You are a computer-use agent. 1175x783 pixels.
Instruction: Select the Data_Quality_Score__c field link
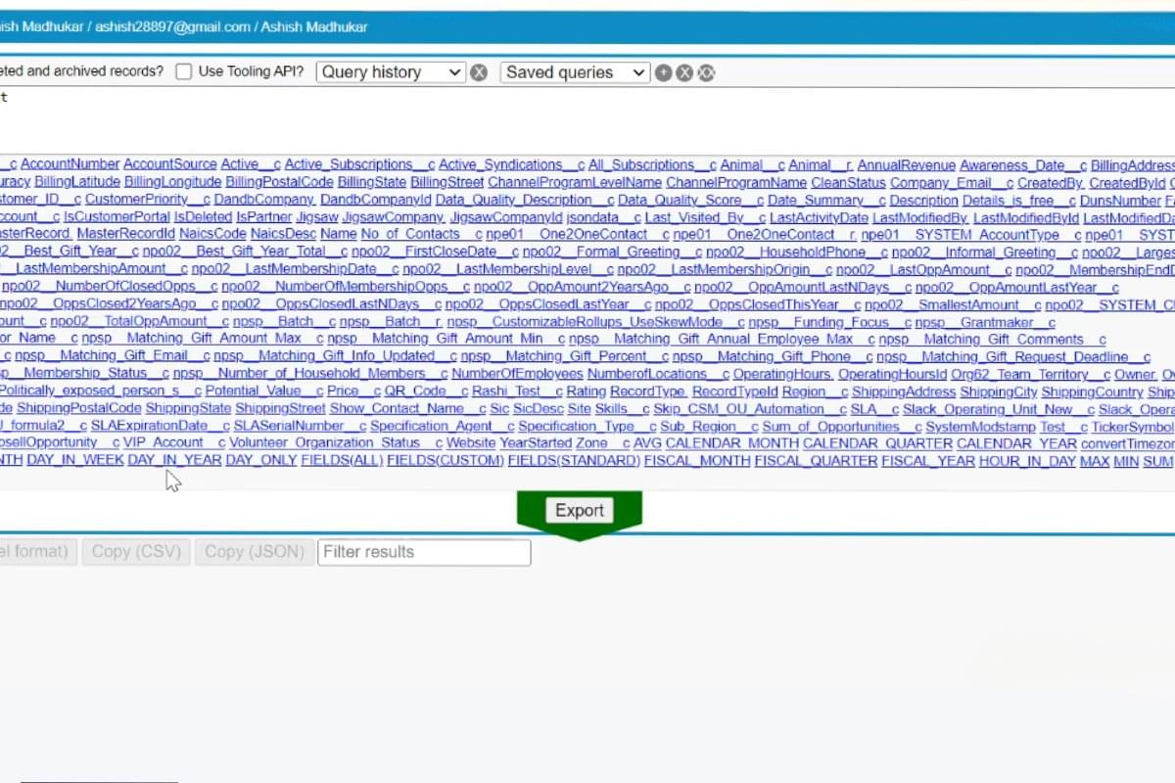point(690,200)
